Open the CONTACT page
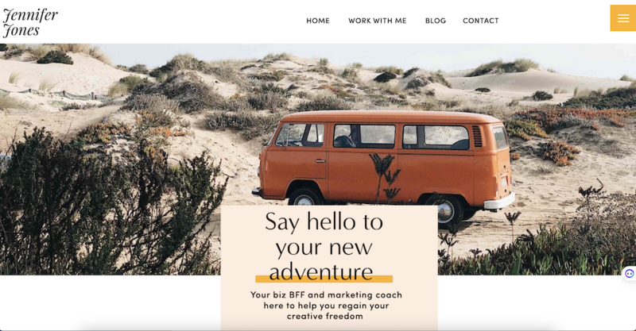 [481, 21]
